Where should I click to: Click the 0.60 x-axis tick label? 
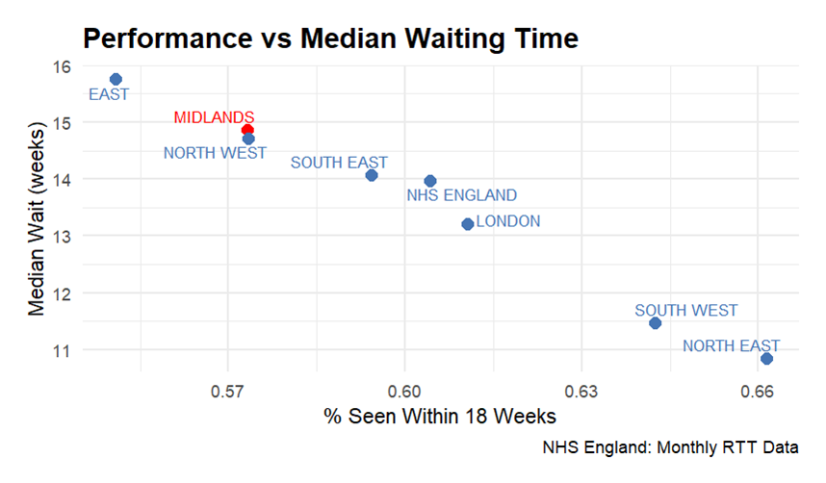coord(404,393)
